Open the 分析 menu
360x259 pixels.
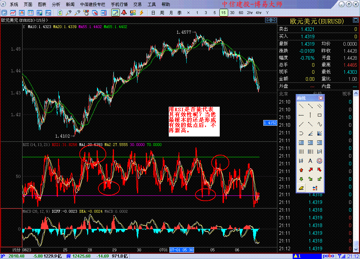56,4
